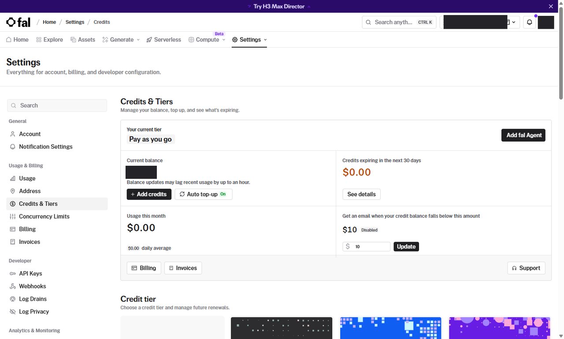This screenshot has height=339, width=564.
Task: Click the user avatar in header
Action: click(546, 22)
